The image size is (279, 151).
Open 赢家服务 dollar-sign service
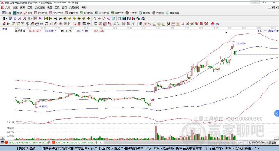click(172, 13)
